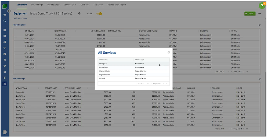
Task: Click the Service Logs section heading
Action: pos(19,79)
